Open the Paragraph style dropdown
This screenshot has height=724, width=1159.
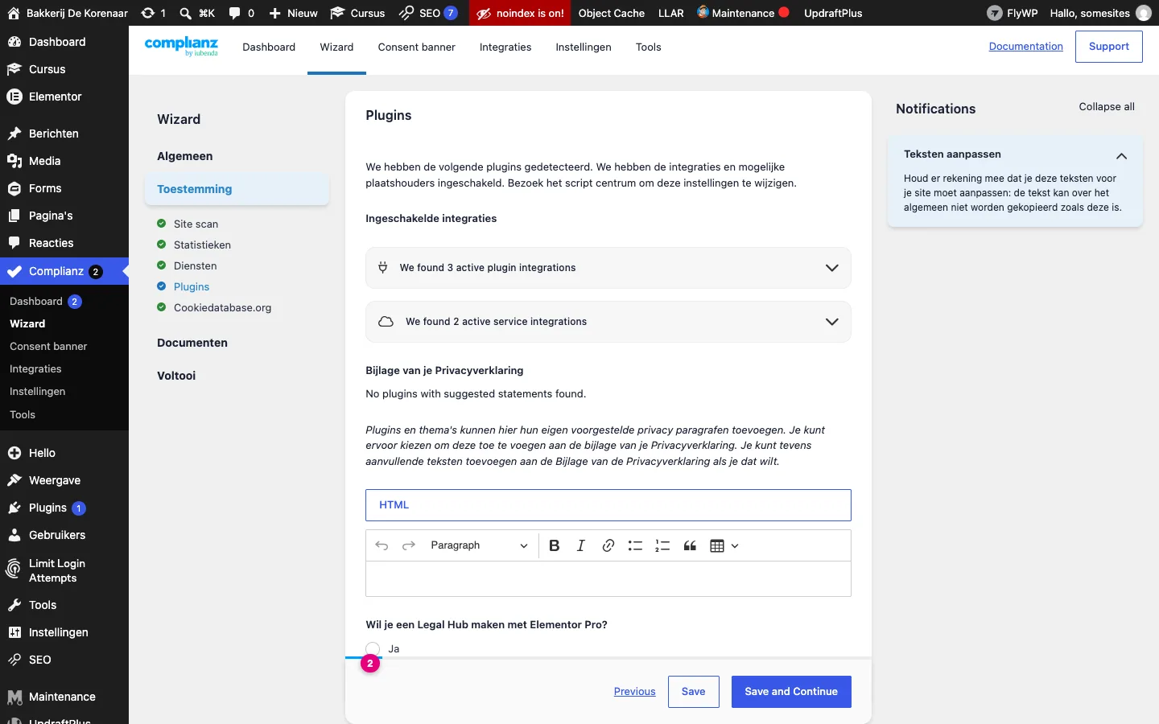coord(479,545)
